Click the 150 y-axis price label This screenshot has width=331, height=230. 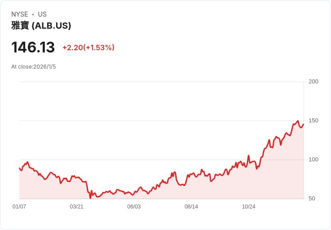point(313,121)
